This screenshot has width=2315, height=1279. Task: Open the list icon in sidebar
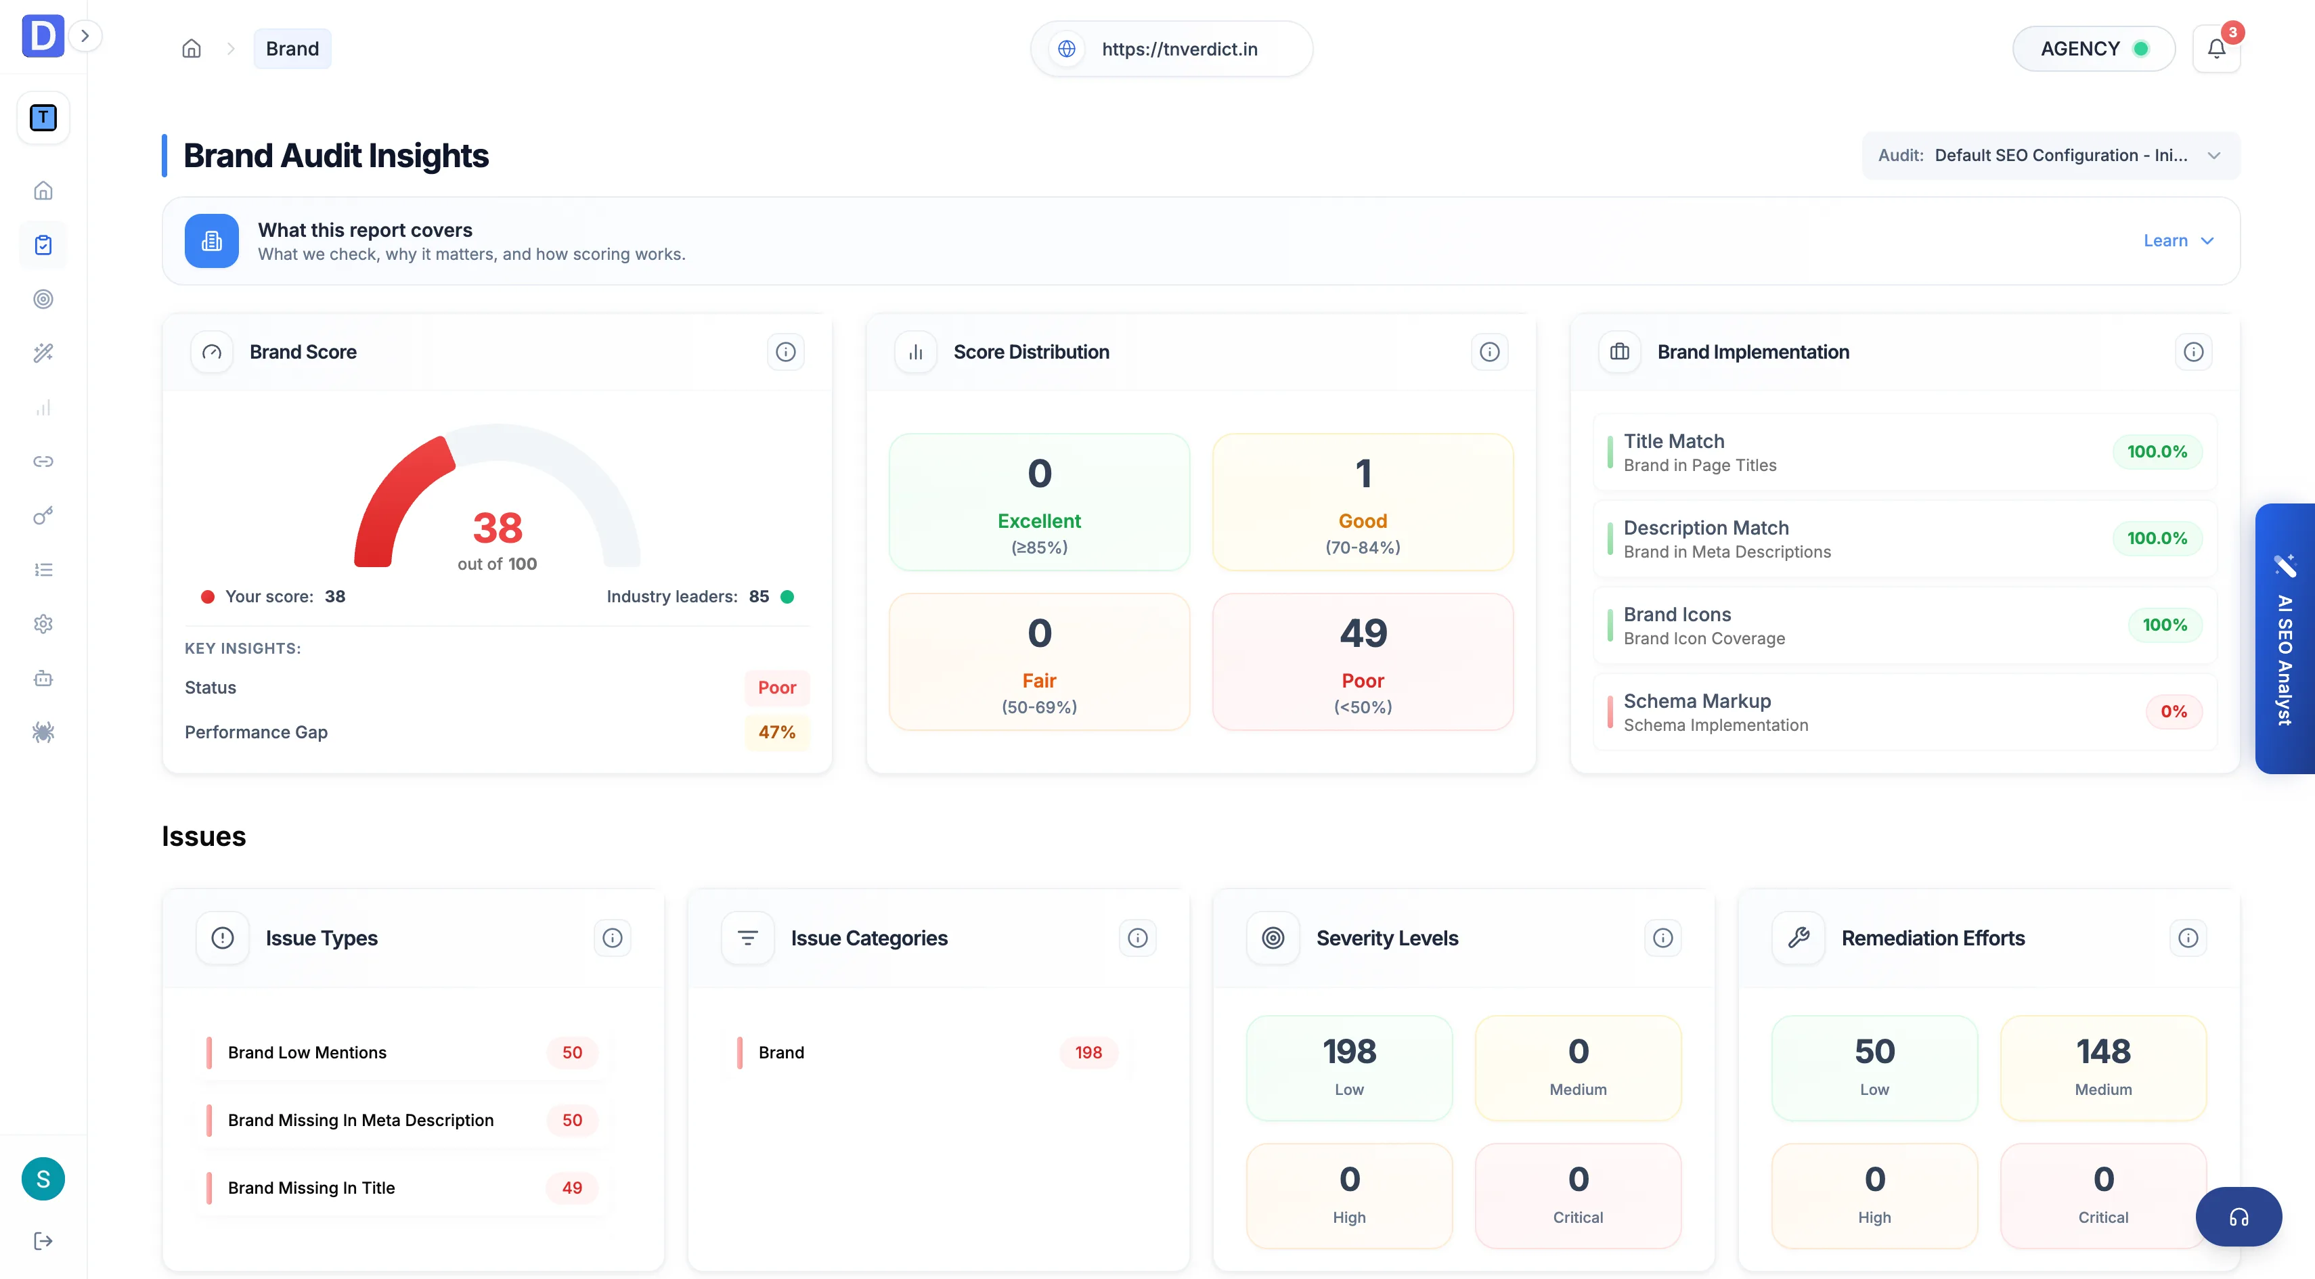(43, 569)
